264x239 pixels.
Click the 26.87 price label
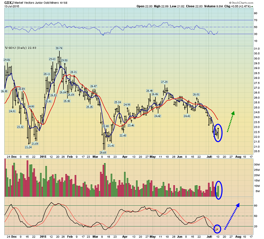click(94, 86)
